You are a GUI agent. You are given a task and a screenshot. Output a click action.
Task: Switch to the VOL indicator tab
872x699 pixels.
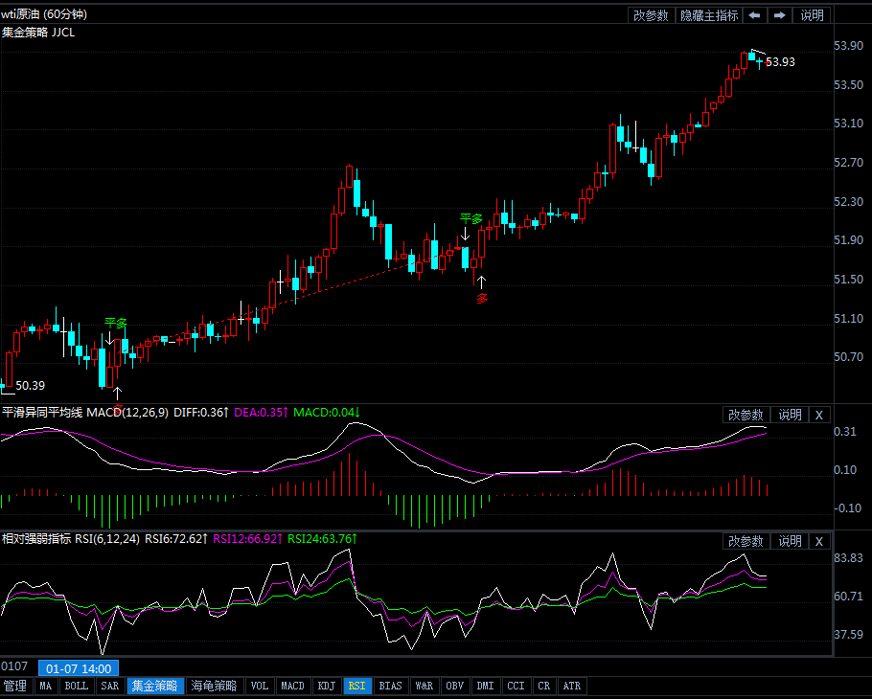[x=259, y=686]
